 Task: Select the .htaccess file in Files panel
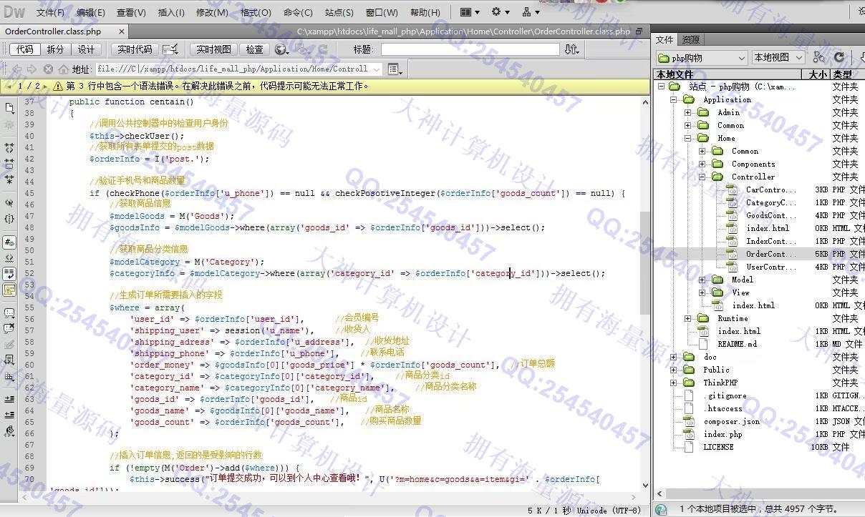pyautogui.click(x=723, y=408)
